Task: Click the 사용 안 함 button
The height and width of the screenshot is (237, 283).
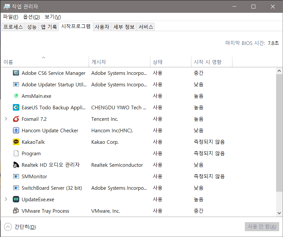Action: (x=262, y=226)
